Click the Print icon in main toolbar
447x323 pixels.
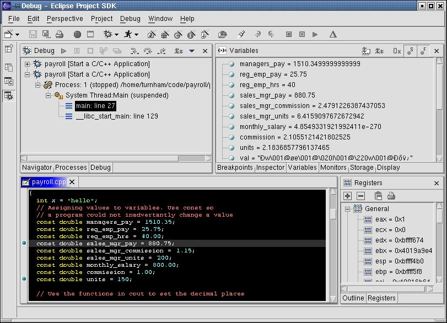pos(60,34)
